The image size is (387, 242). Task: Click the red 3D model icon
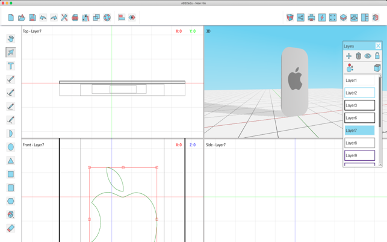[x=376, y=17]
